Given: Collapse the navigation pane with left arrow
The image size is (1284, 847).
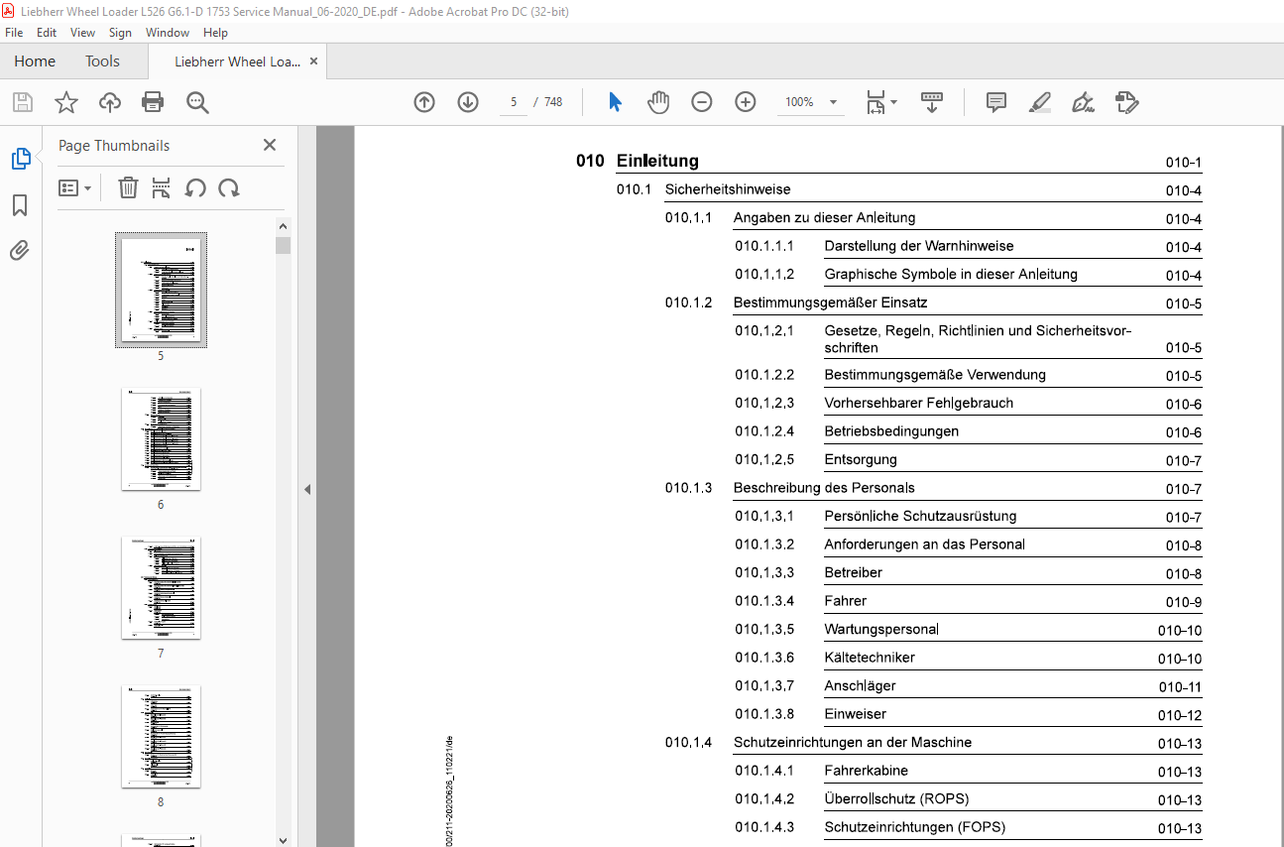Looking at the screenshot, I should click(307, 489).
